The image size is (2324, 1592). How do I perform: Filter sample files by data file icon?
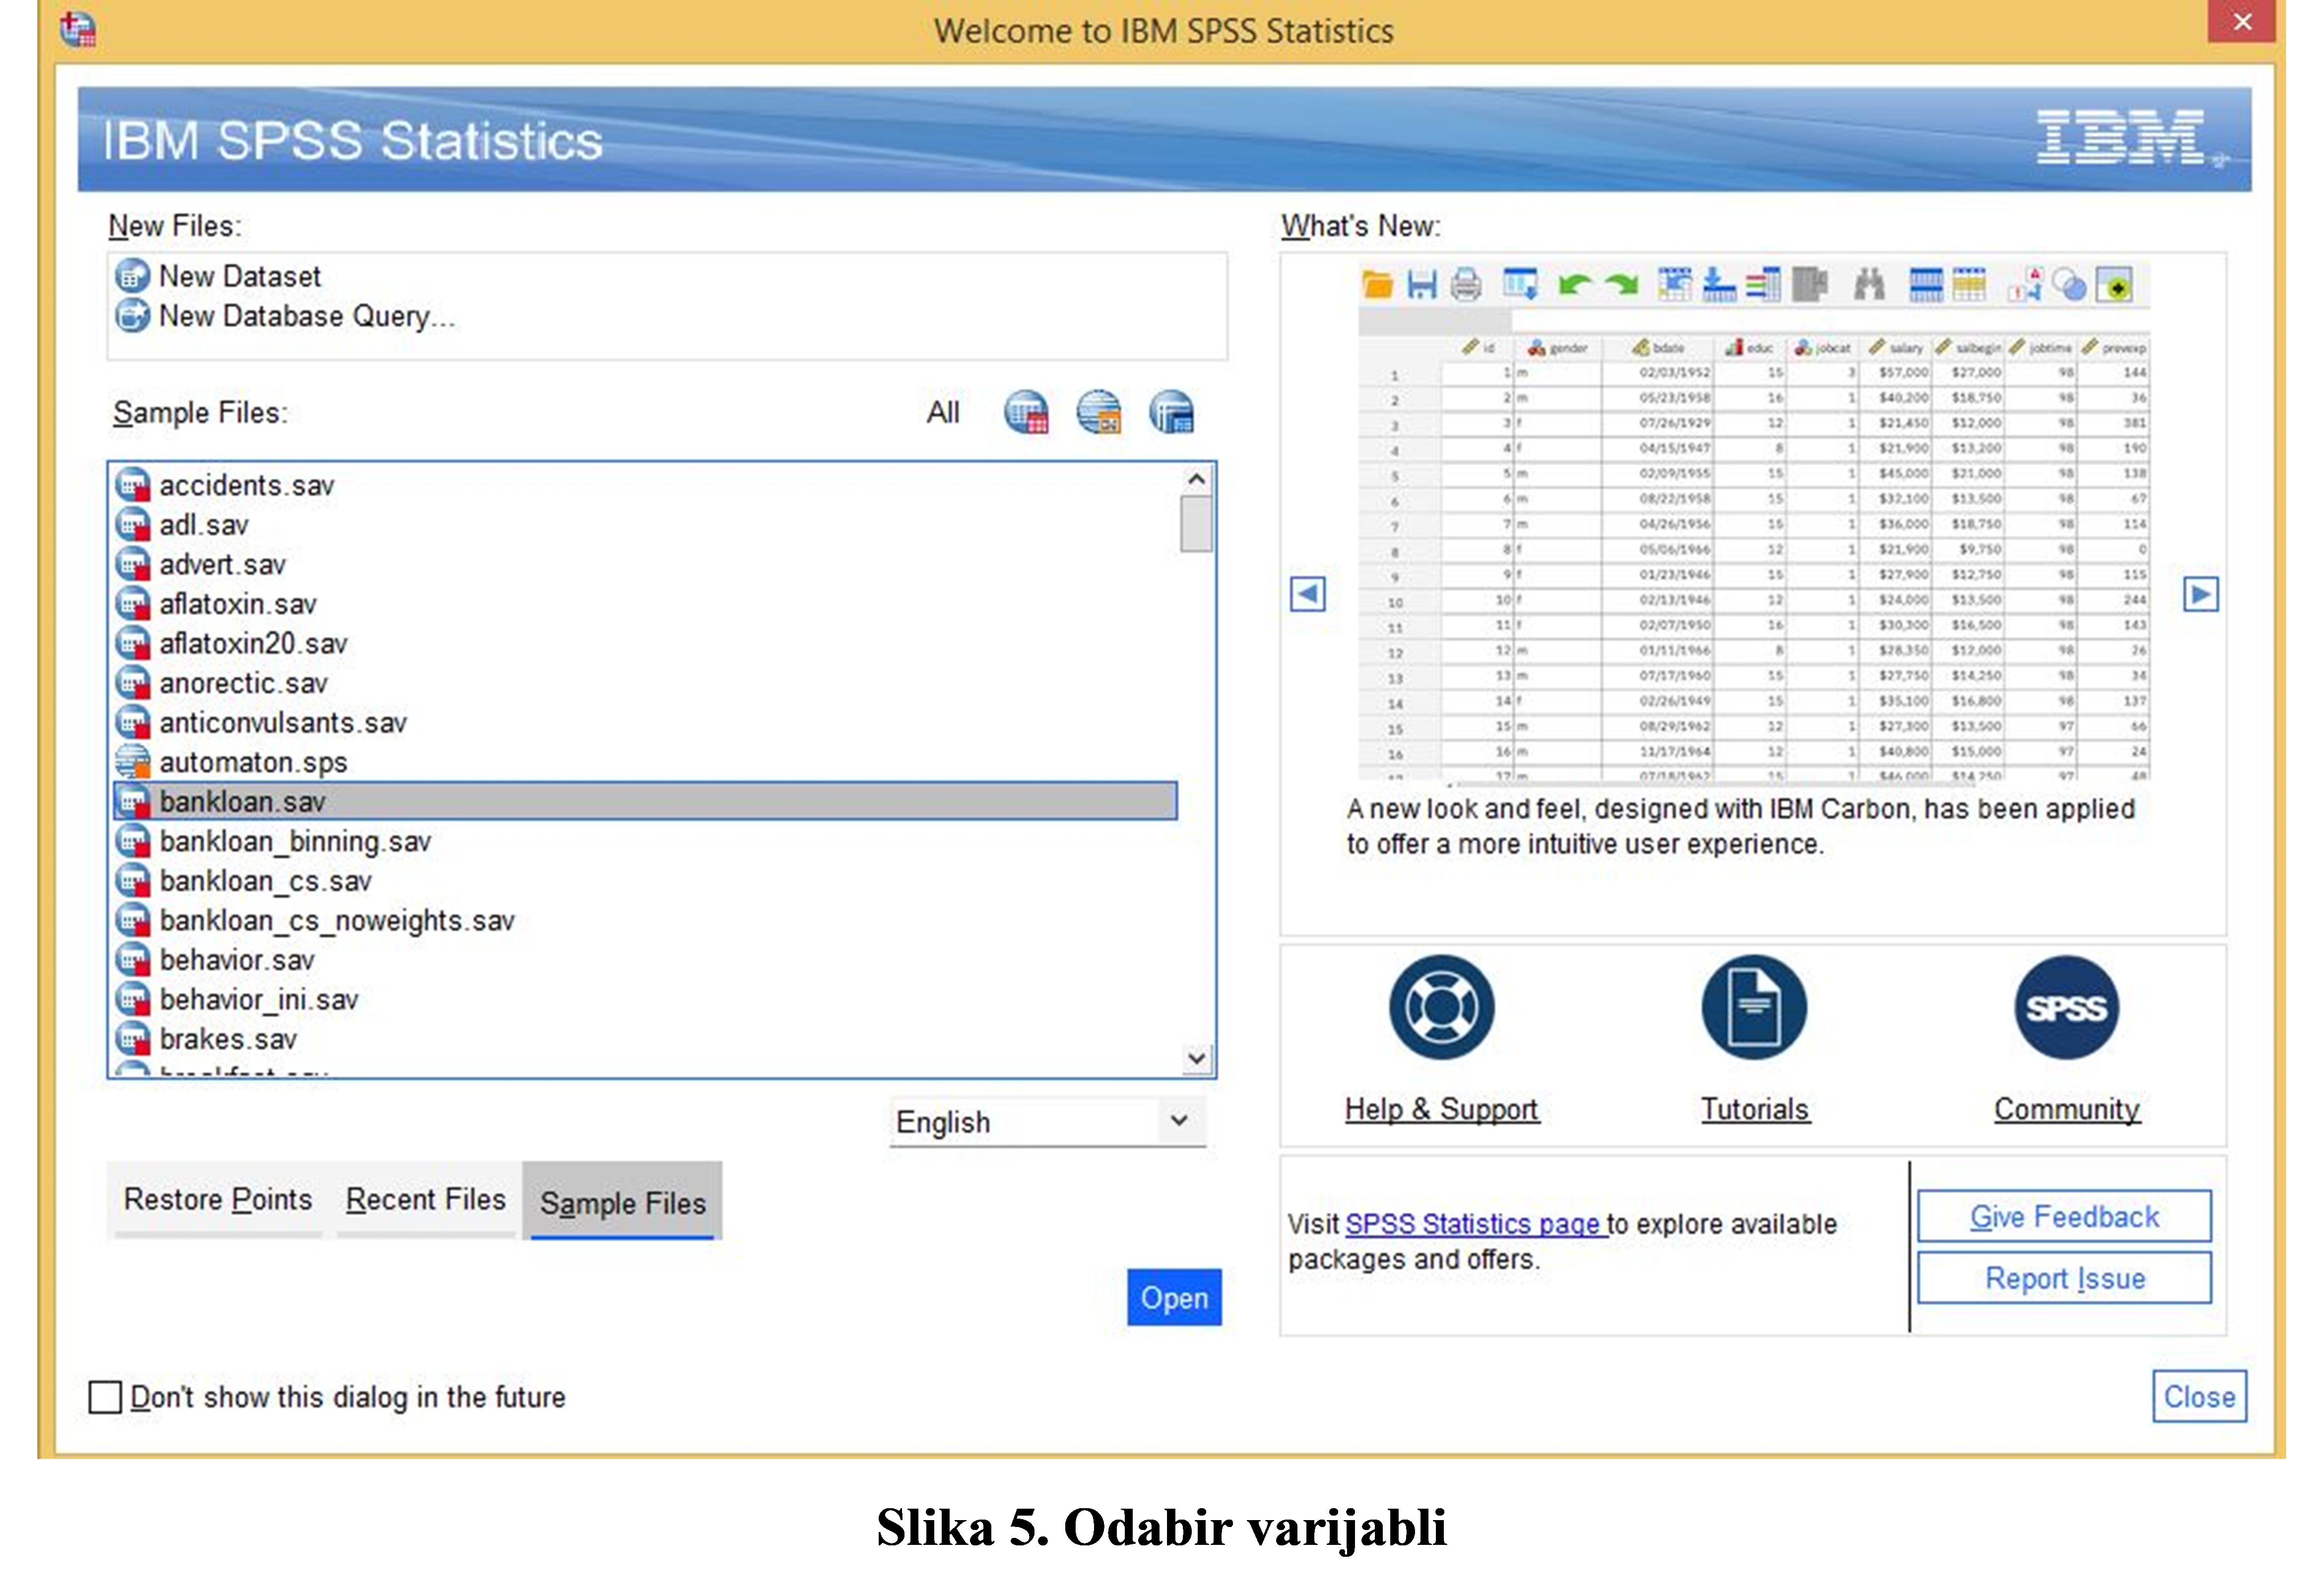1026,412
